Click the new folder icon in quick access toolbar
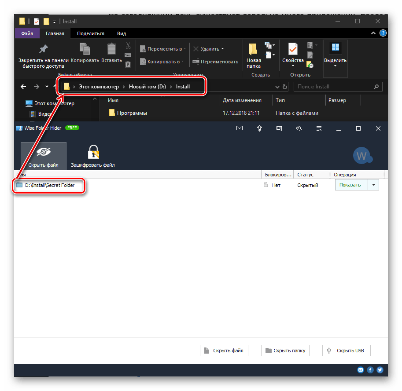The height and width of the screenshot is (391, 402). pos(46,22)
